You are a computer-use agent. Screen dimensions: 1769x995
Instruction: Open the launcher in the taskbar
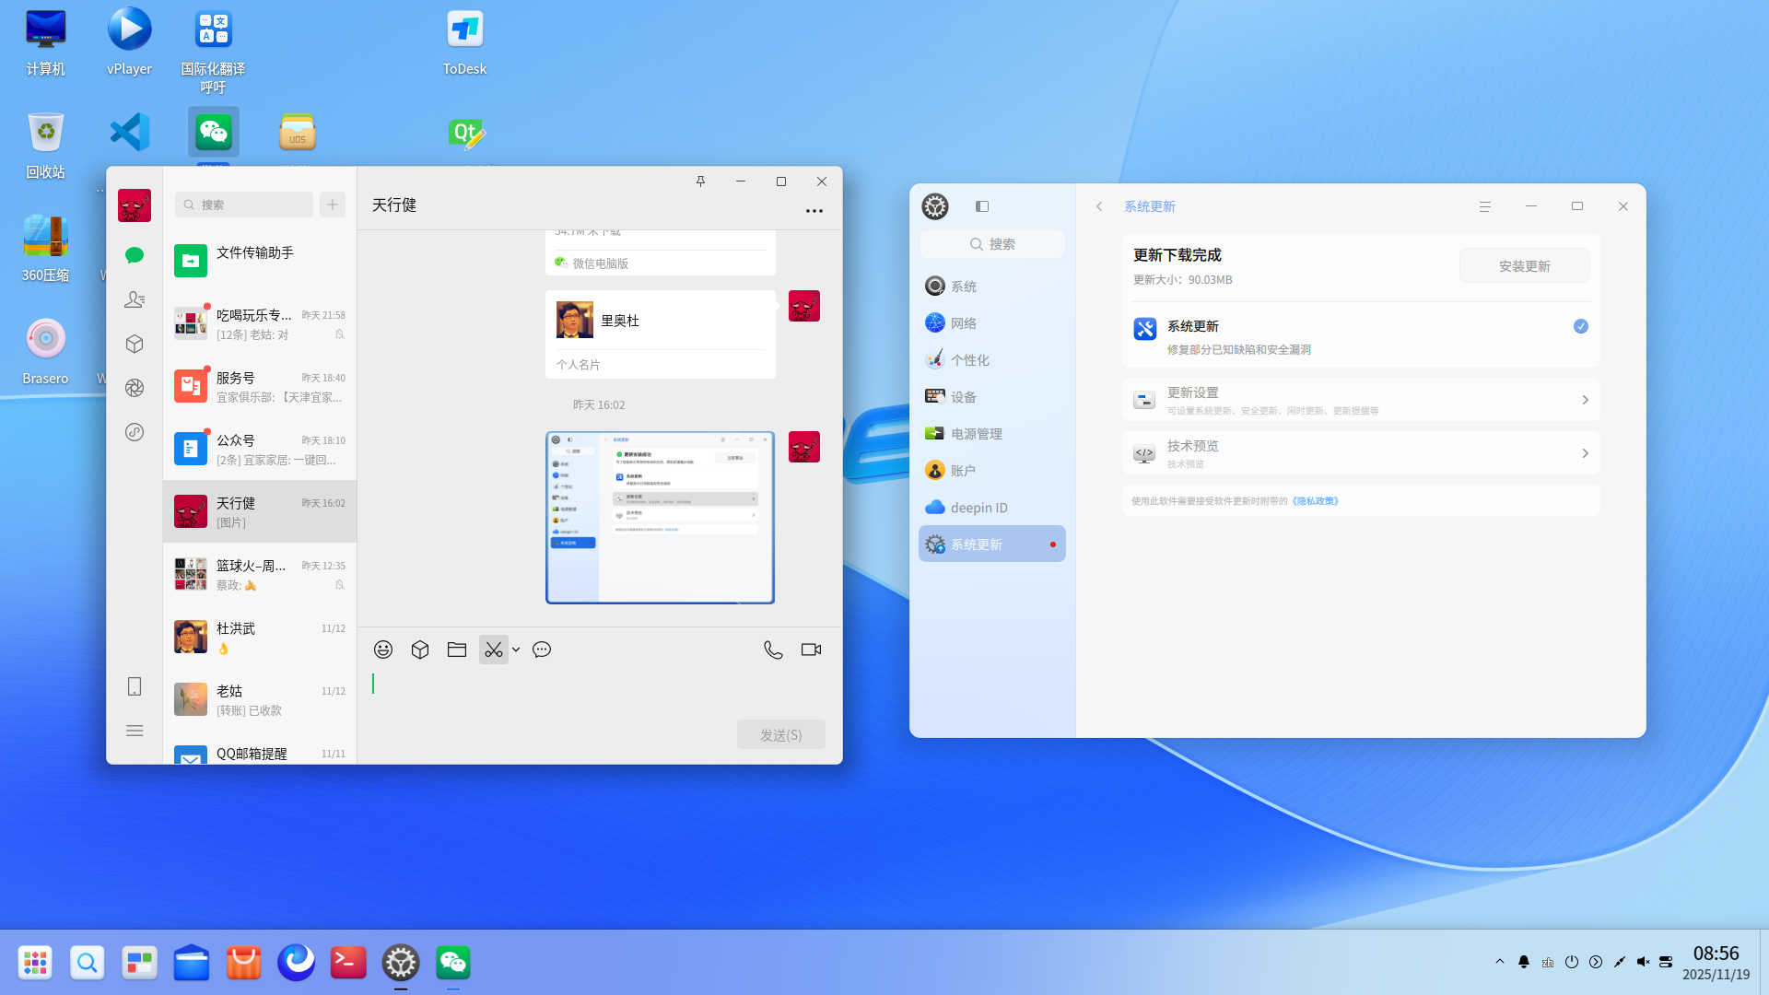click(x=35, y=963)
